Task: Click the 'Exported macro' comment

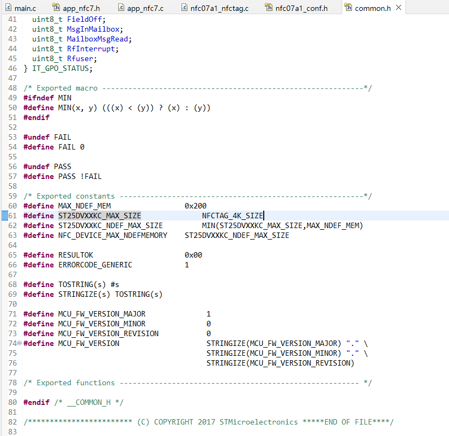Action: pos(198,88)
